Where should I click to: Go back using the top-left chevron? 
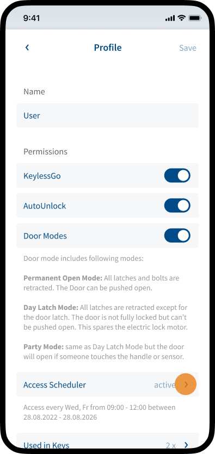click(27, 47)
